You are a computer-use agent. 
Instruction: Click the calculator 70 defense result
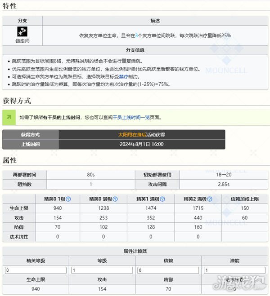[168, 289]
